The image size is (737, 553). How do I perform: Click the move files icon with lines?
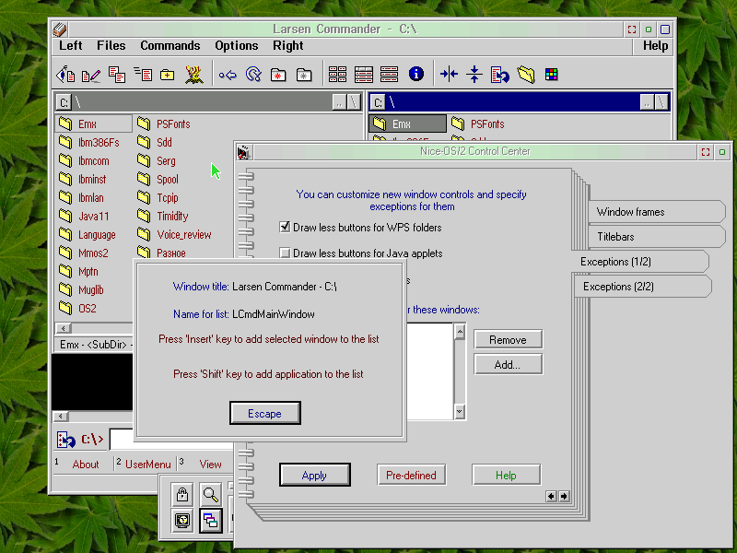point(143,74)
